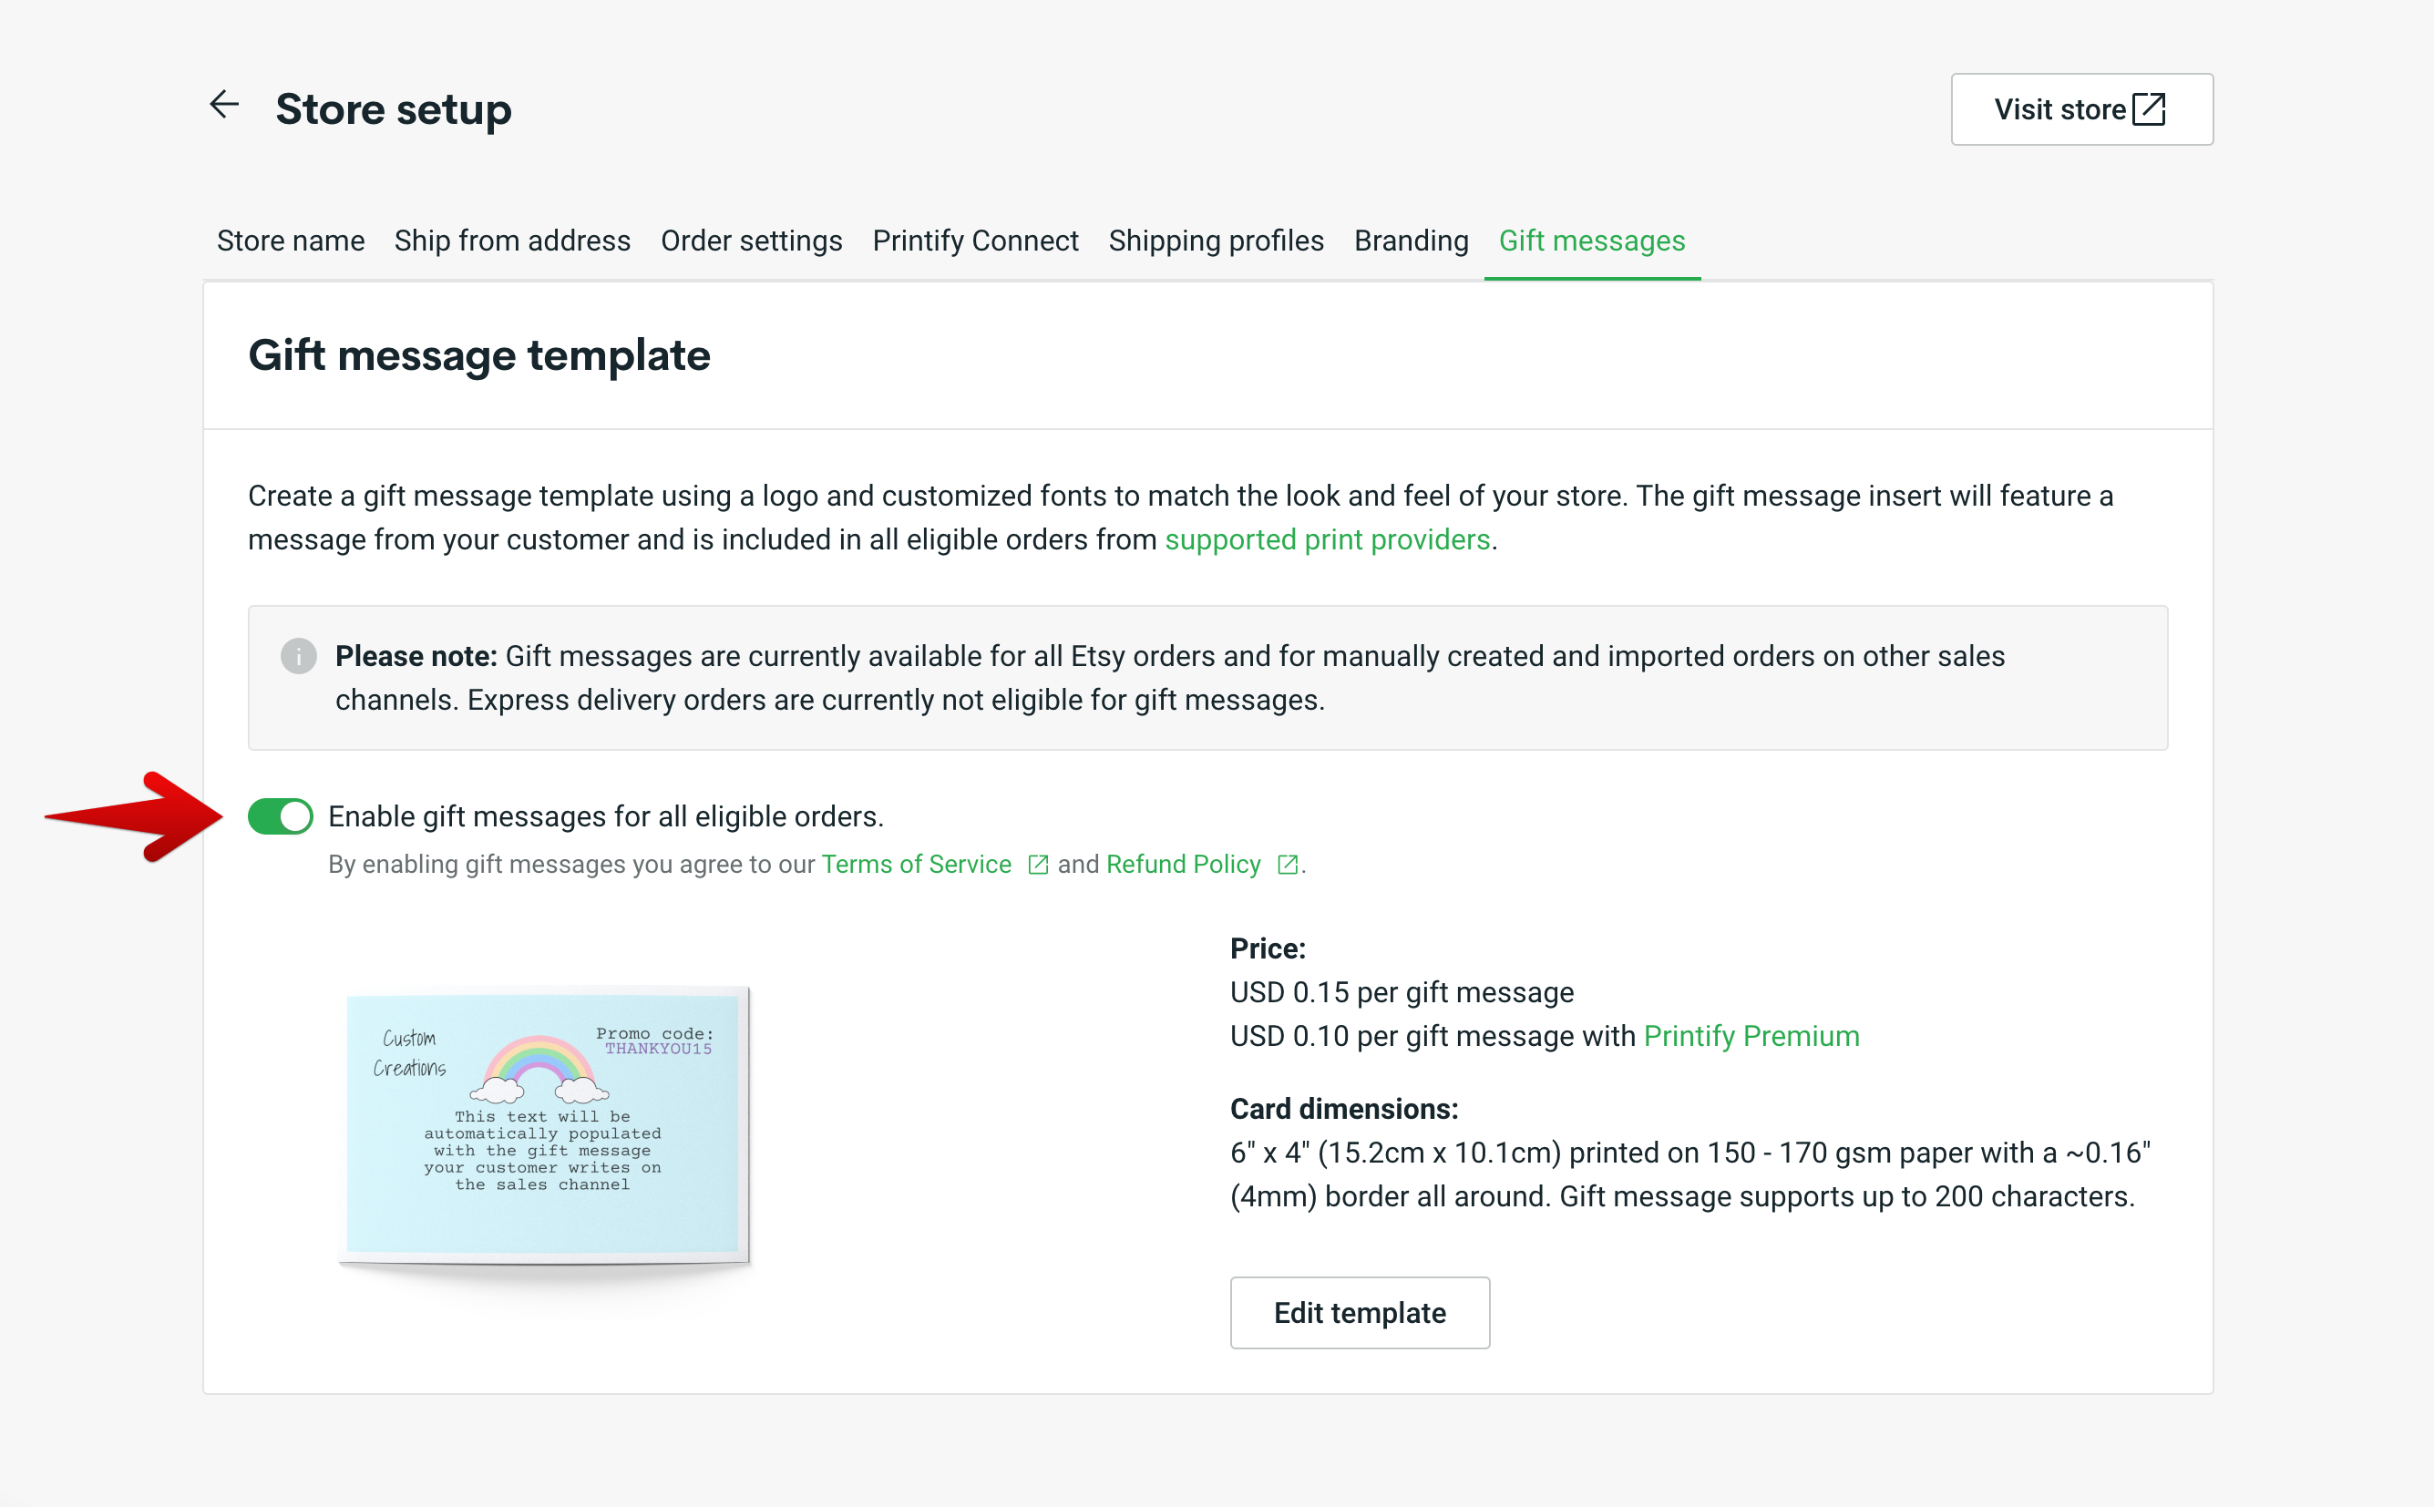Open the Printify Connect tab

(975, 241)
